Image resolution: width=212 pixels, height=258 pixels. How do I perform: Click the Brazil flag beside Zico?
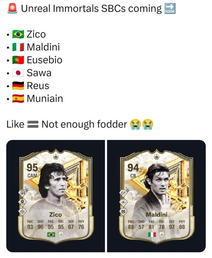[18, 34]
